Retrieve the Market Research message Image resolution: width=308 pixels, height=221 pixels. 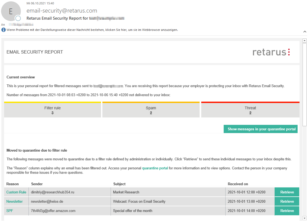(287, 192)
